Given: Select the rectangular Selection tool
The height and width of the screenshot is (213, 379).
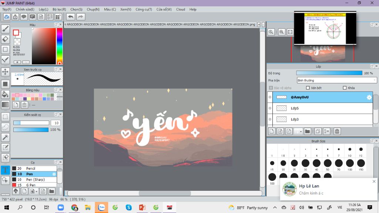Looking at the screenshot, I should [x=5, y=117].
